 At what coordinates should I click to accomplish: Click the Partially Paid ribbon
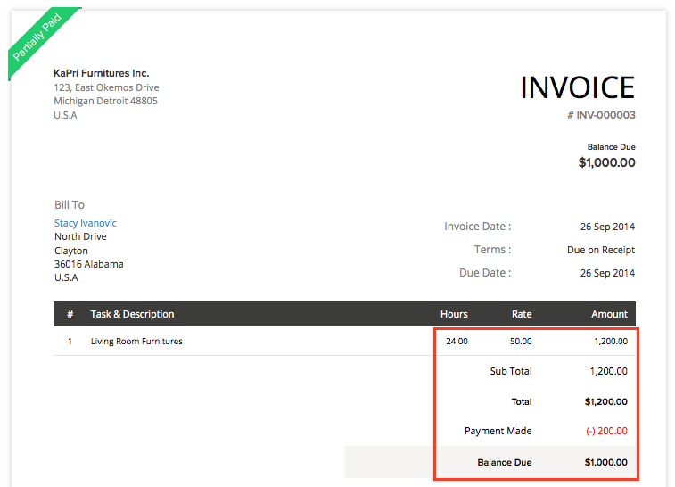(37, 37)
